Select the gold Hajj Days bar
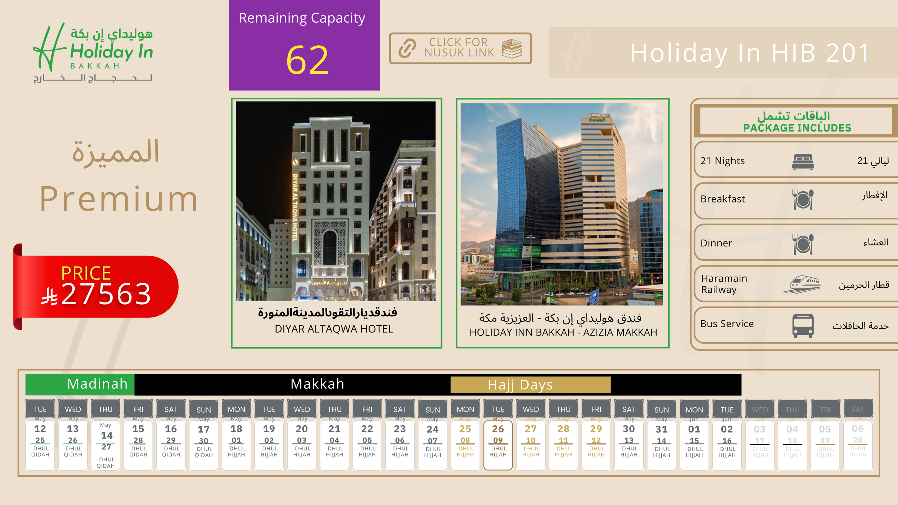 pos(530,385)
